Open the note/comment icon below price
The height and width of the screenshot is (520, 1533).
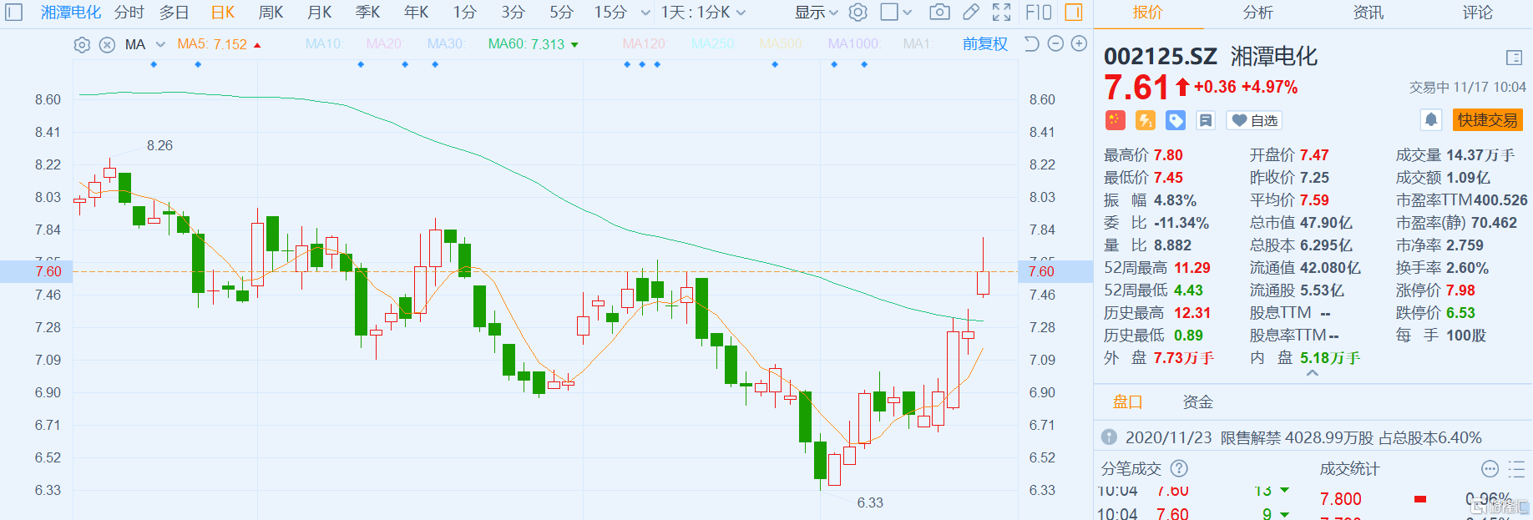click(x=1206, y=120)
